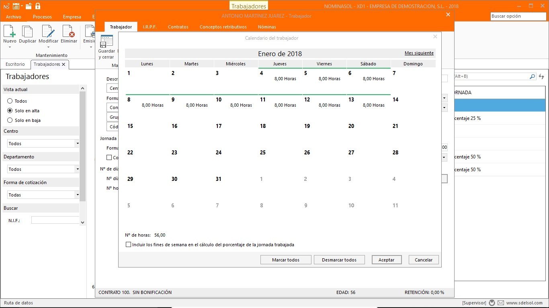
Task: Select the Solo en baja radio button
Action: tap(10, 120)
